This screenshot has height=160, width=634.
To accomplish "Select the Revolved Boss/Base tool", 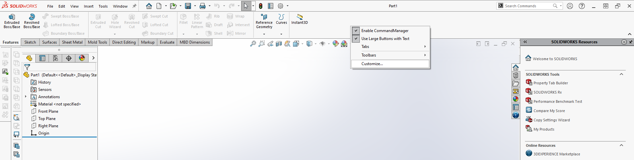I will [x=32, y=21].
